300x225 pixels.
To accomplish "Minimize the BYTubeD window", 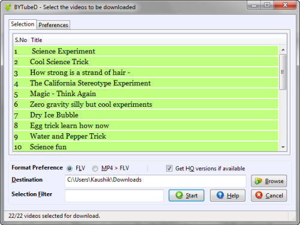I will tap(254, 5).
